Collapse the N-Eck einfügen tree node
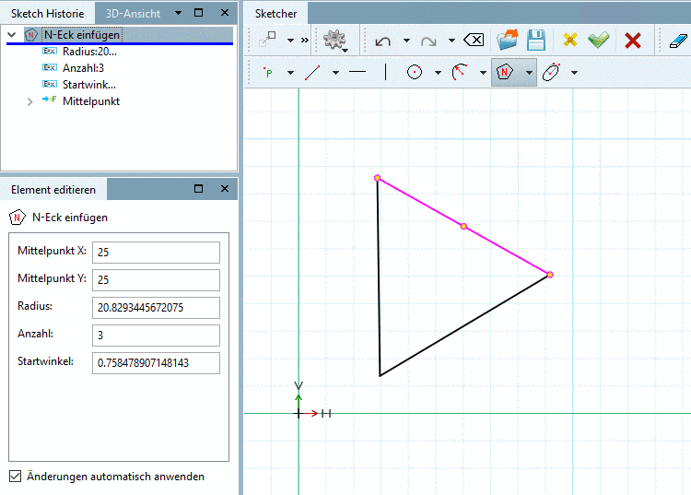The height and width of the screenshot is (495, 691). [11, 35]
